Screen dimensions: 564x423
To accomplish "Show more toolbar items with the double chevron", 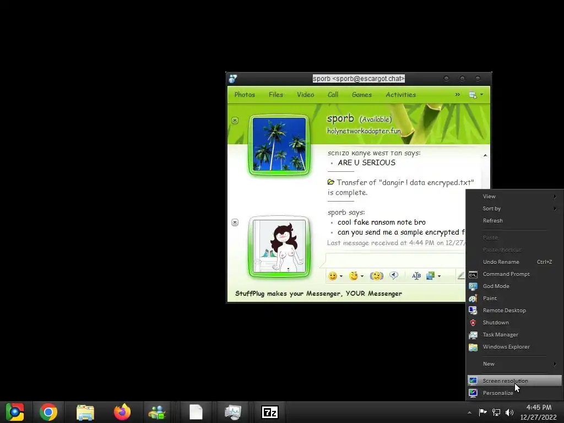I will click(x=458, y=95).
